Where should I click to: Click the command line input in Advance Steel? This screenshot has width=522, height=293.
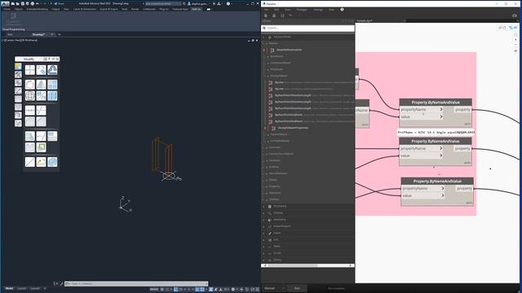[136, 284]
